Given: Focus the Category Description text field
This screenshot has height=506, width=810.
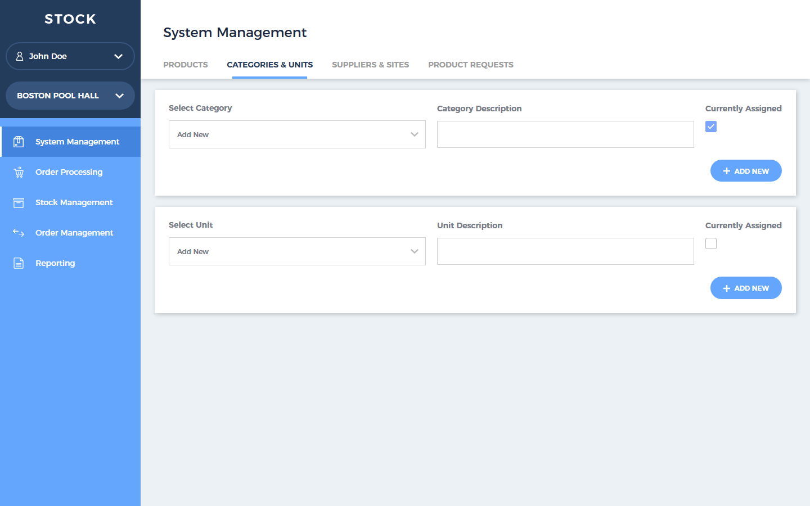Looking at the screenshot, I should [x=565, y=134].
